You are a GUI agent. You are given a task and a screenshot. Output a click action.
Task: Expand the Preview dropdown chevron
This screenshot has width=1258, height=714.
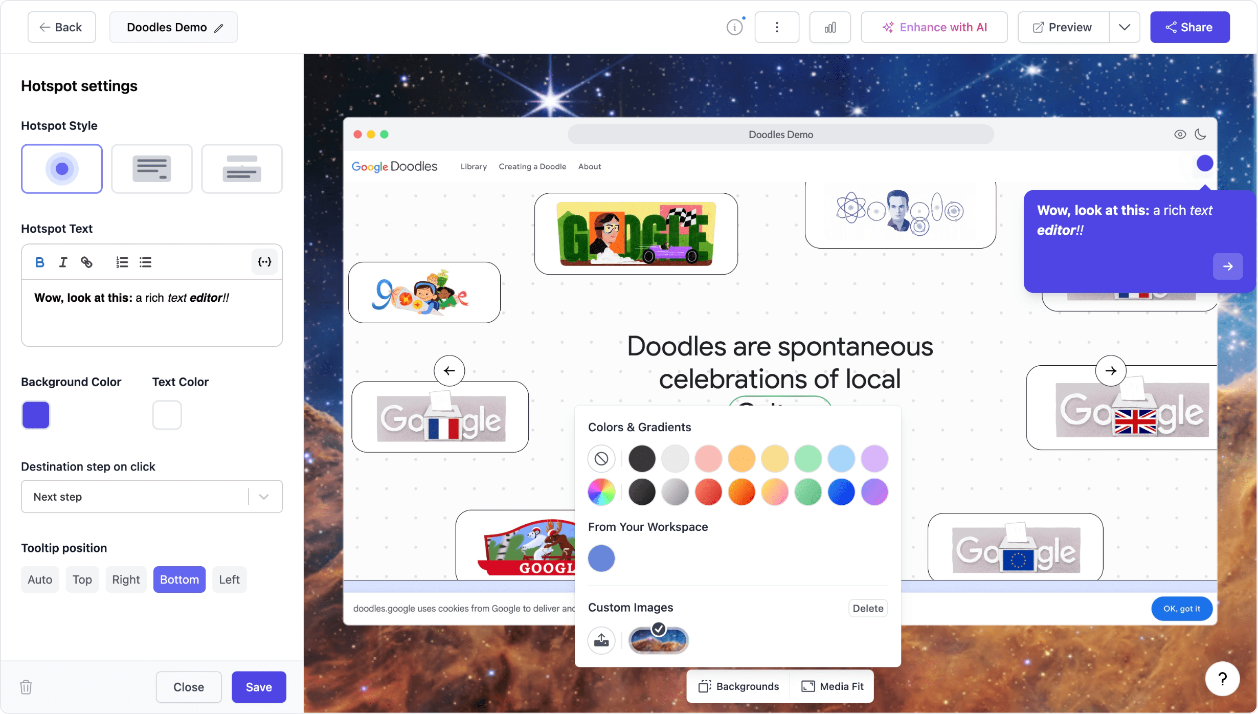pyautogui.click(x=1125, y=27)
